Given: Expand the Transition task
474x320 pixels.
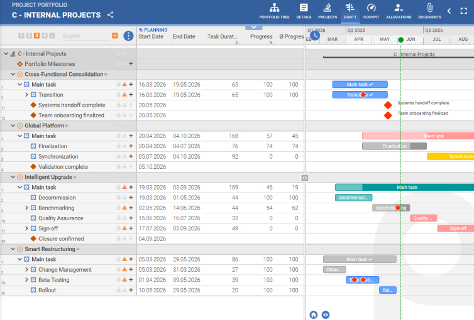Looking at the screenshot, I should [26, 95].
